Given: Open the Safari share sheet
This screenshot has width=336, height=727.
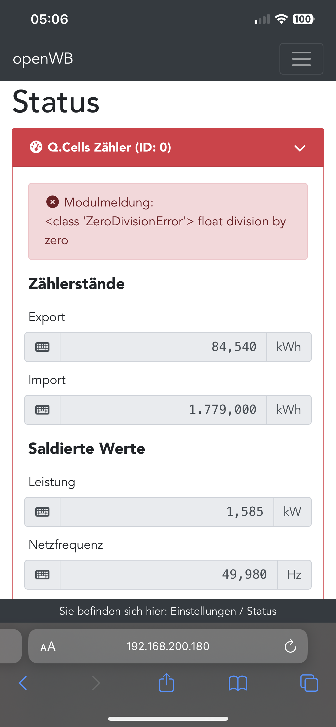Looking at the screenshot, I should point(166,683).
